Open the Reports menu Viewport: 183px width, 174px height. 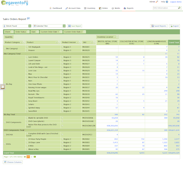click(x=129, y=8)
